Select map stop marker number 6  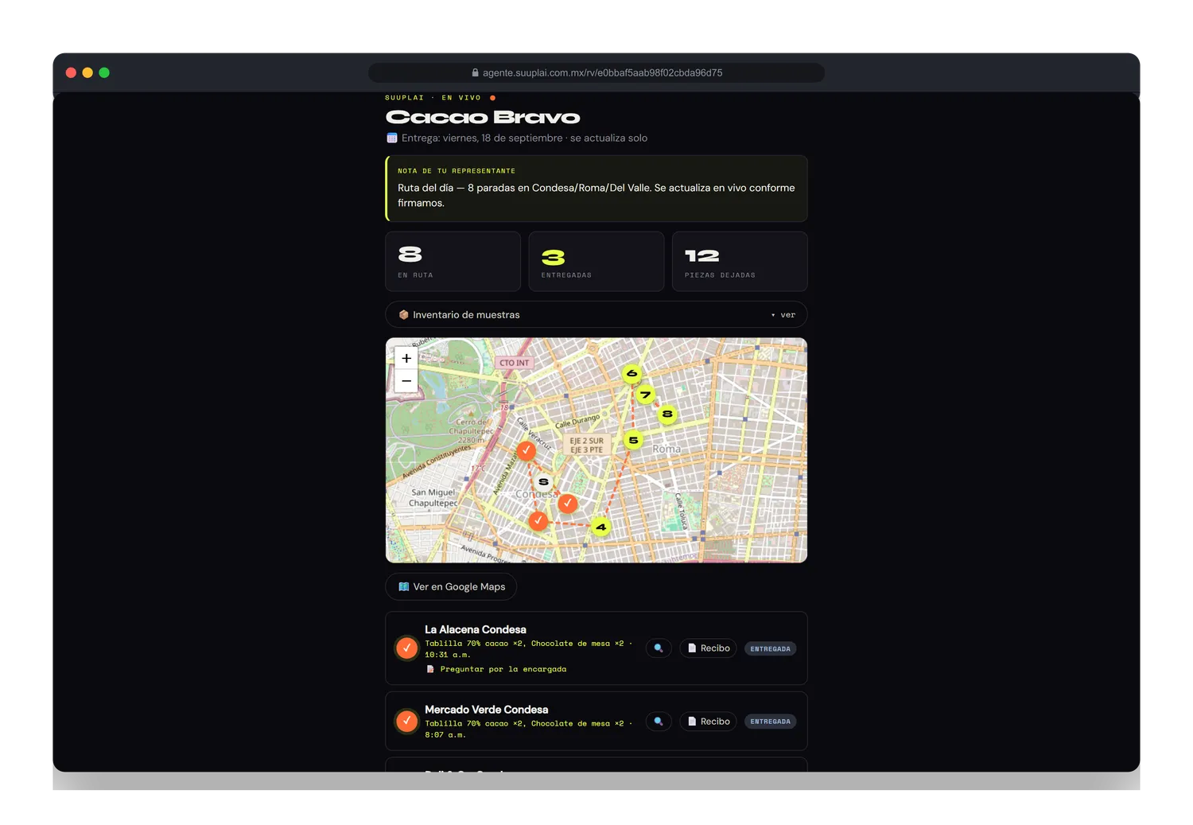click(632, 373)
